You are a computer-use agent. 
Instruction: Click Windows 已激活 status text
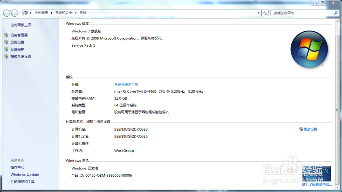84,168
